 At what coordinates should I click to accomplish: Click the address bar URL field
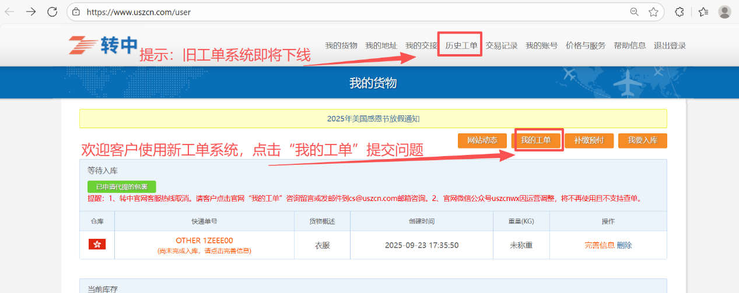point(350,12)
